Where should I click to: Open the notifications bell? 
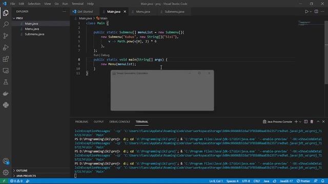323,181
